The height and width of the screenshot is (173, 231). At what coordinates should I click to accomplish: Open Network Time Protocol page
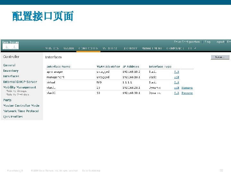point(21,111)
